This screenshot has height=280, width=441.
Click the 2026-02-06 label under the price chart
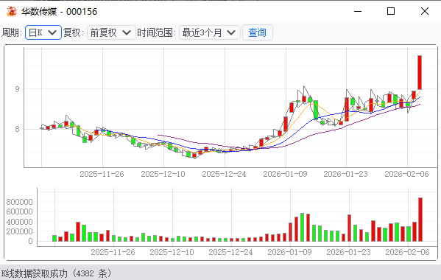tap(406, 174)
